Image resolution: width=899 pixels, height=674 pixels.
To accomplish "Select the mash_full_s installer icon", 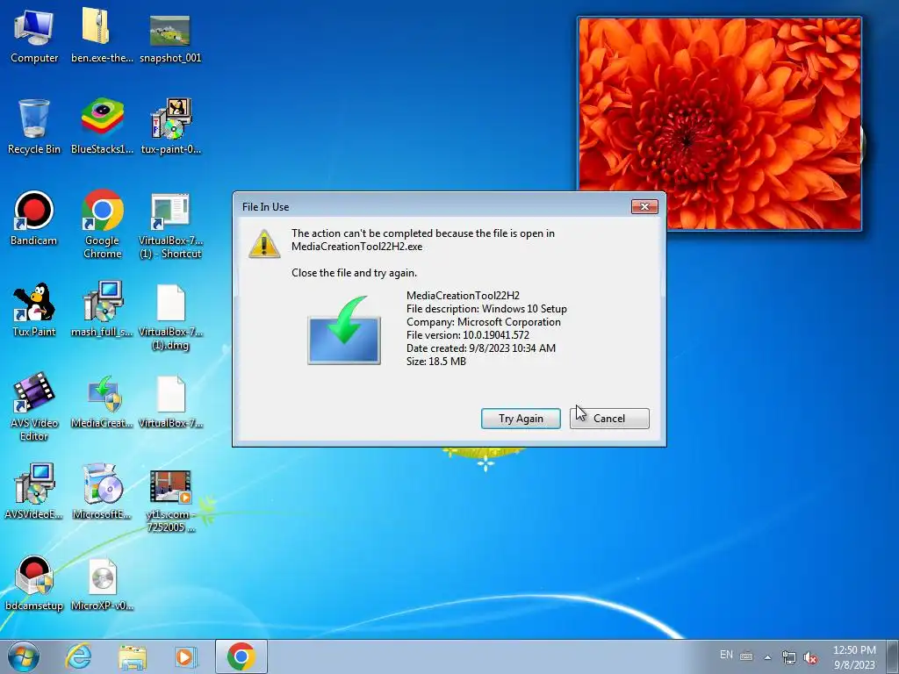I will (102, 310).
